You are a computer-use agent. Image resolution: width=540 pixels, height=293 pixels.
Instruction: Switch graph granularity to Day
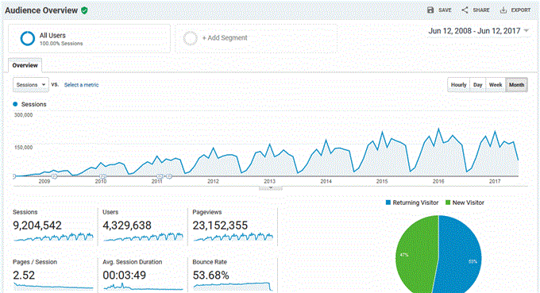click(477, 85)
